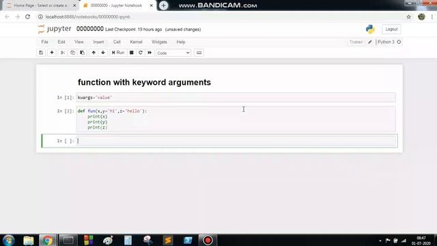The image size is (437, 246).
Task: Open the Cell menu
Action: (117, 42)
